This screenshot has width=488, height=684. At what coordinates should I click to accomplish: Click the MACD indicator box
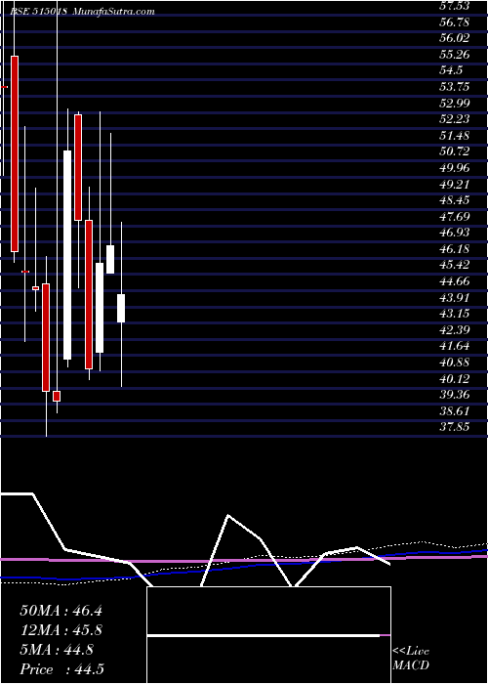tap(268, 635)
